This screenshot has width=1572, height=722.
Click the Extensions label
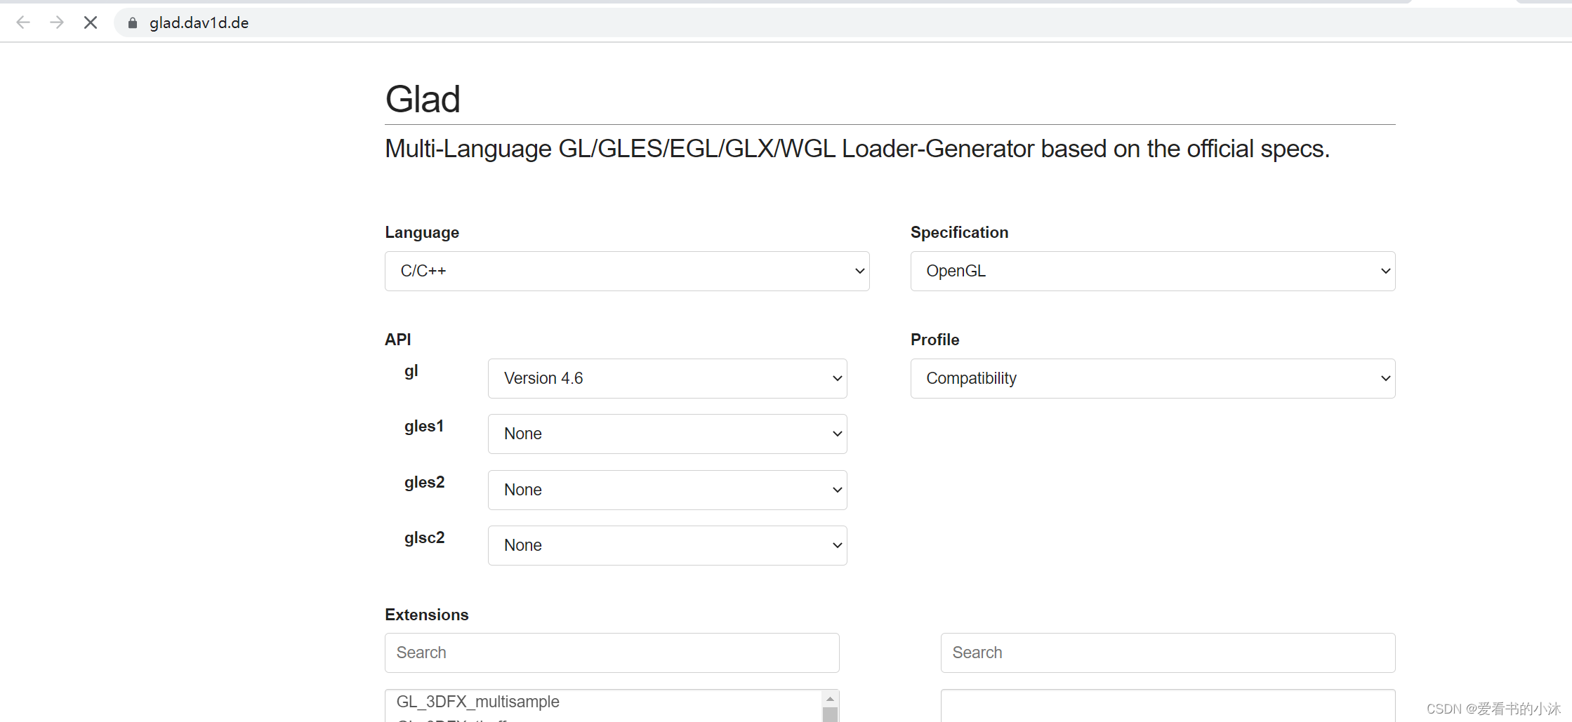tap(426, 615)
